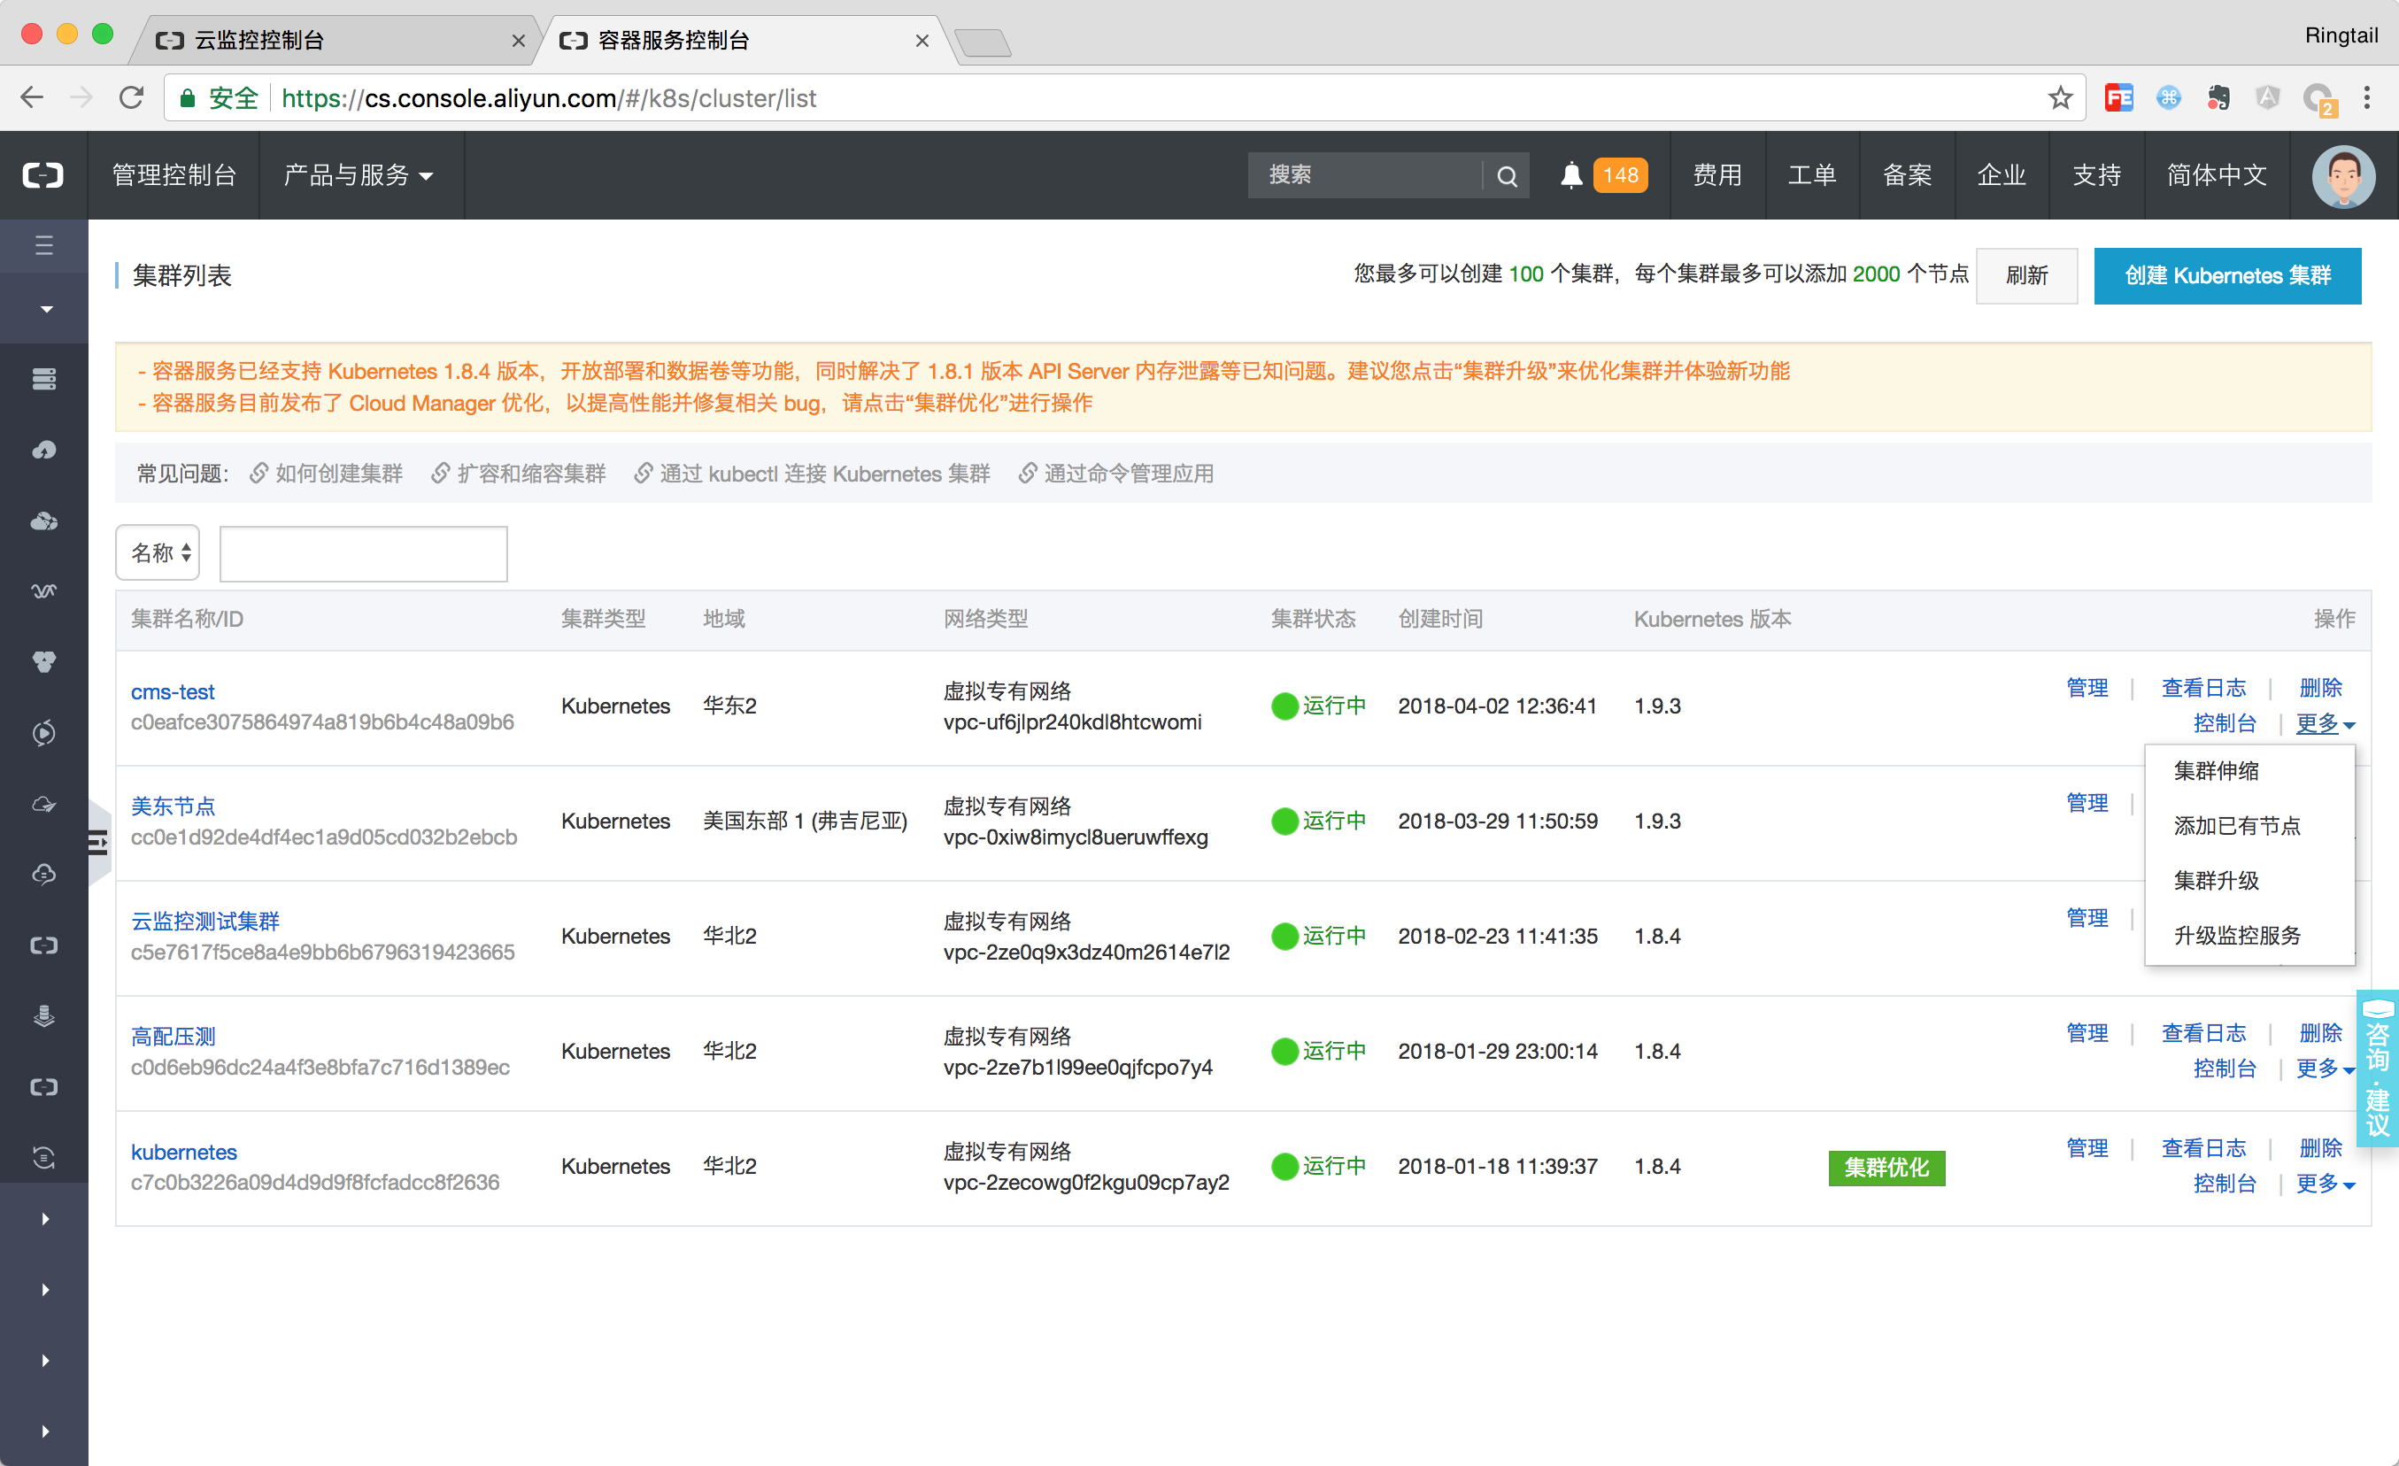
Task: Open the cms-test cluster name link
Action: pos(173,691)
